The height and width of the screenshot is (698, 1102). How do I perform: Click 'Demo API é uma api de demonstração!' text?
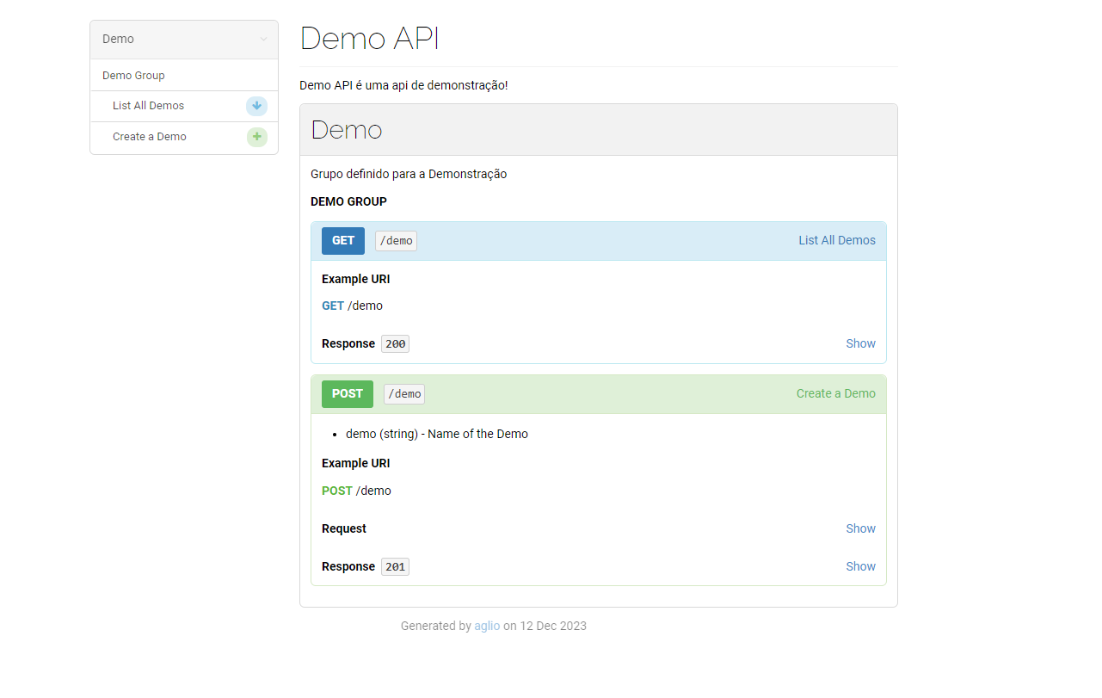pos(403,85)
